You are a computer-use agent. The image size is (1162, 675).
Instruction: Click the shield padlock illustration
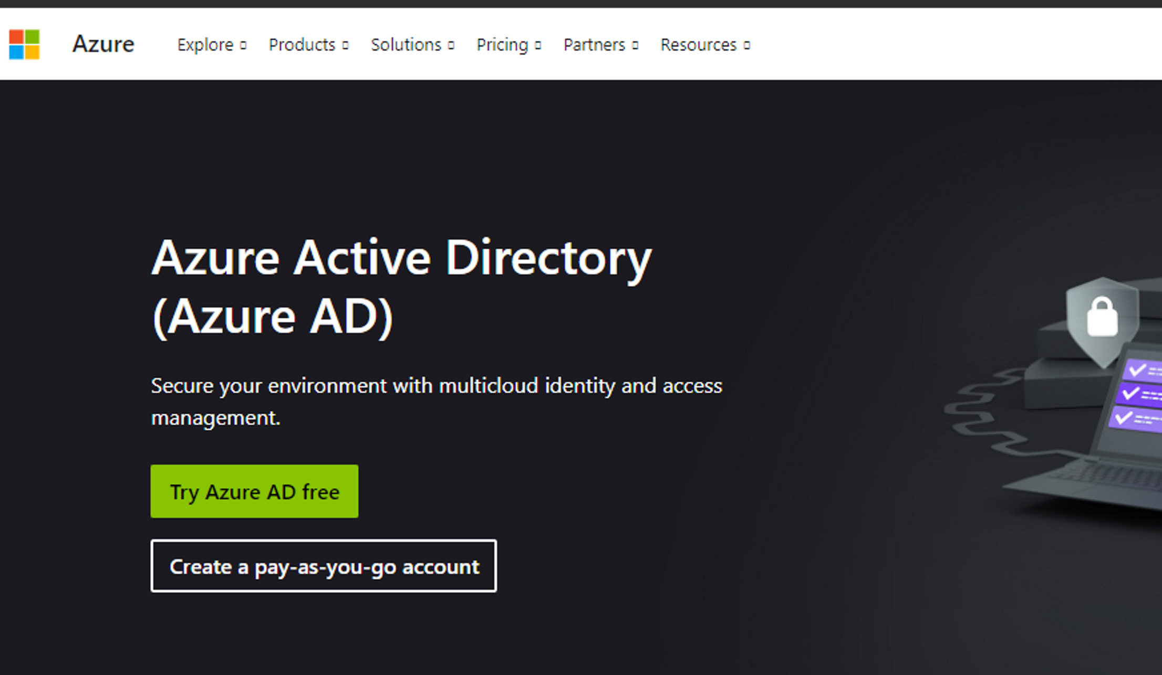pyautogui.click(x=1102, y=322)
